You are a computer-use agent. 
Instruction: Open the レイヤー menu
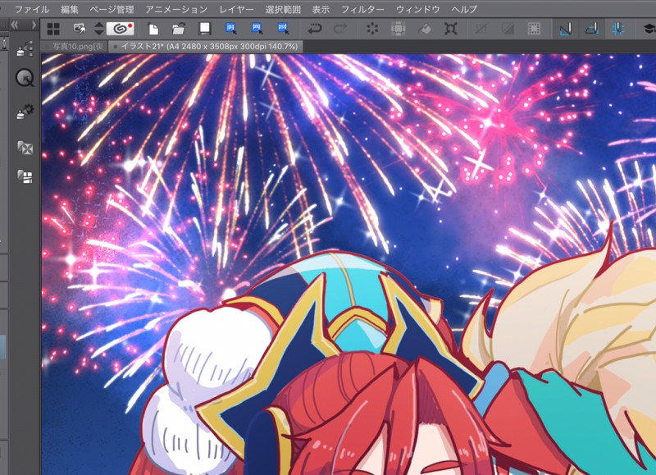tap(236, 9)
